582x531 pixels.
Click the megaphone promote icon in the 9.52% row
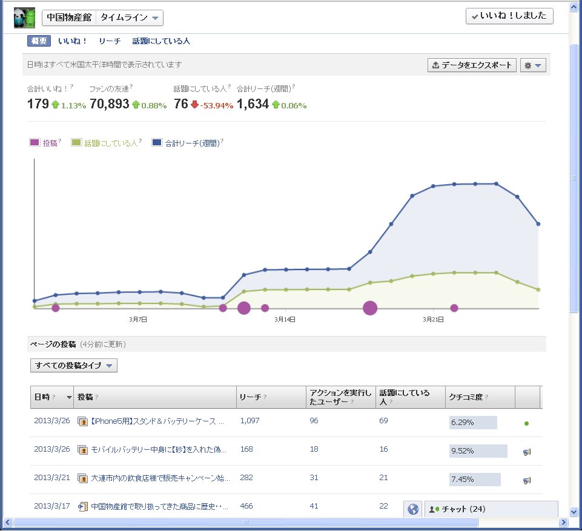(x=527, y=452)
